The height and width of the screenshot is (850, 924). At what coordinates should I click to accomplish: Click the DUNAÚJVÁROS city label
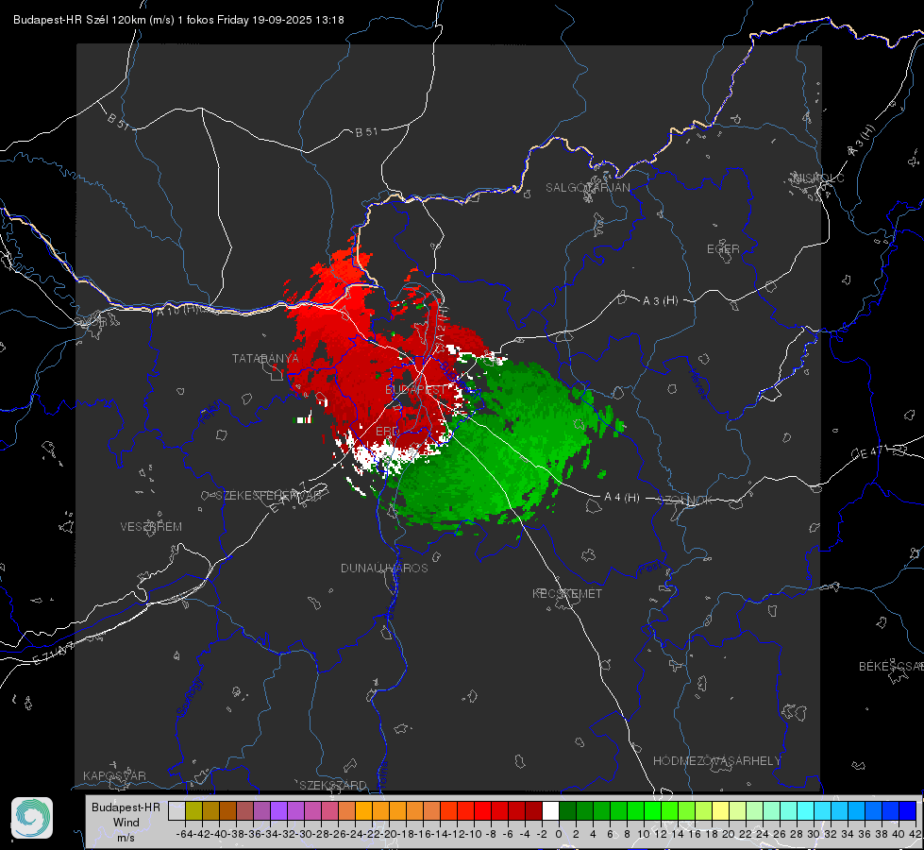pyautogui.click(x=384, y=568)
